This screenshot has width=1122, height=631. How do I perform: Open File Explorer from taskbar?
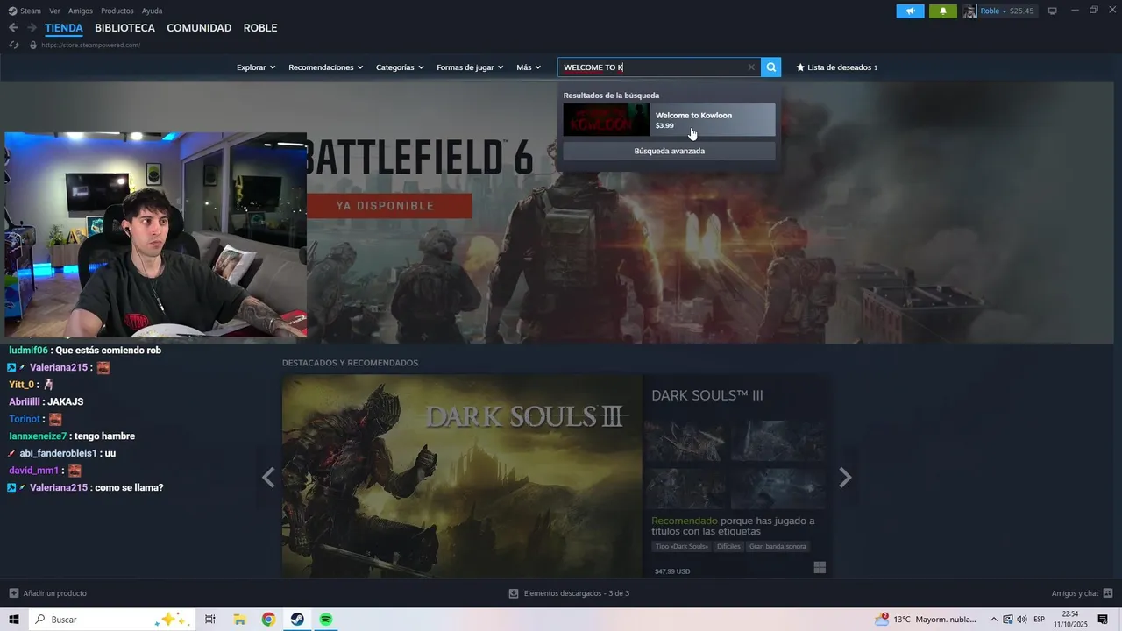pos(239,620)
